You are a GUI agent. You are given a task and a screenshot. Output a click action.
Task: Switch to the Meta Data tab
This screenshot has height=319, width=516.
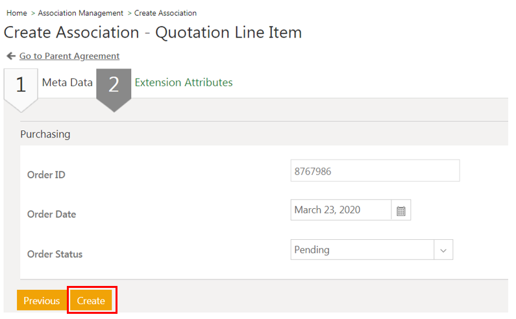(67, 82)
